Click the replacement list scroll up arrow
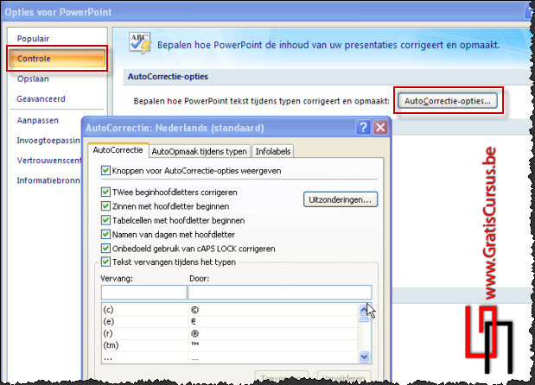535x385 pixels. pyautogui.click(x=364, y=309)
